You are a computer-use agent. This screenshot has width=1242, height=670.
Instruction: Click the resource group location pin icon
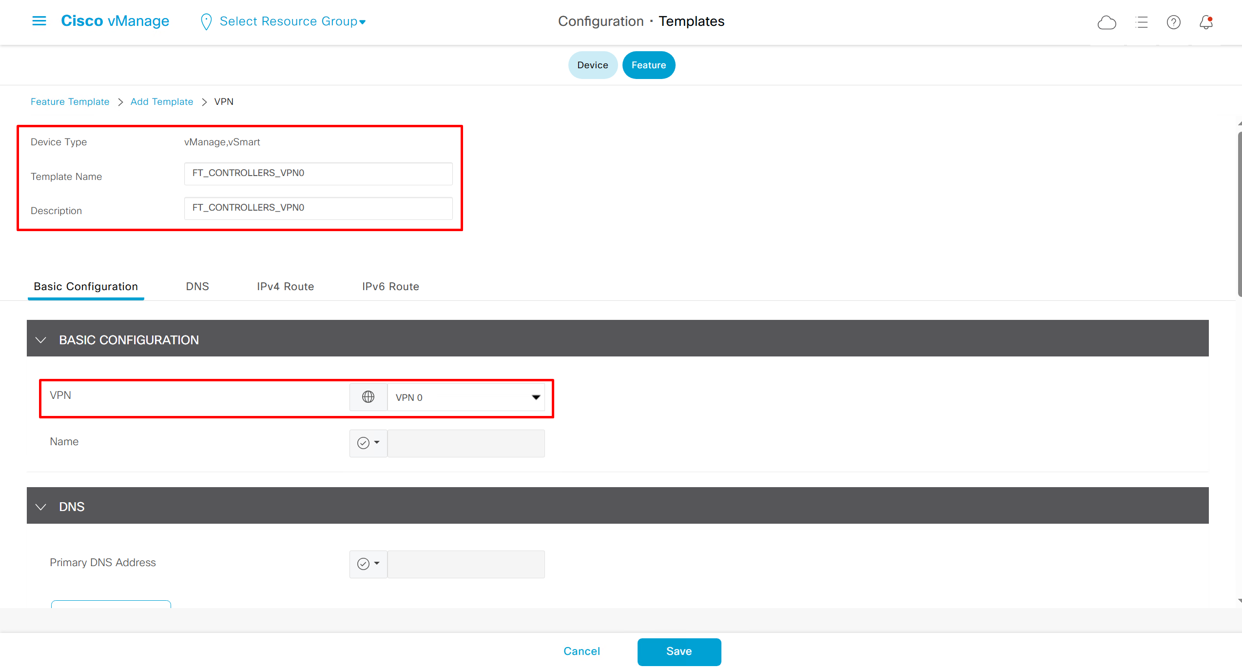pos(206,21)
